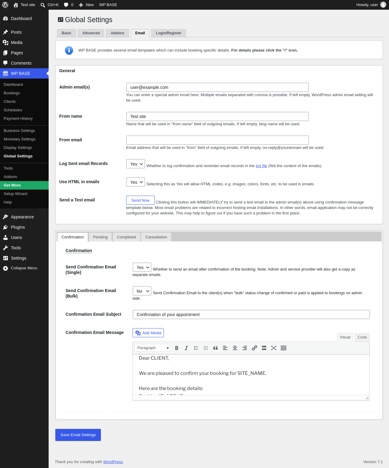
Task: Open Log Sent email Records dropdown
Action: (136, 164)
